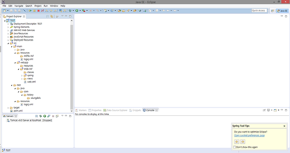
Task: Expand the Java Resources node
Action: 8,34
